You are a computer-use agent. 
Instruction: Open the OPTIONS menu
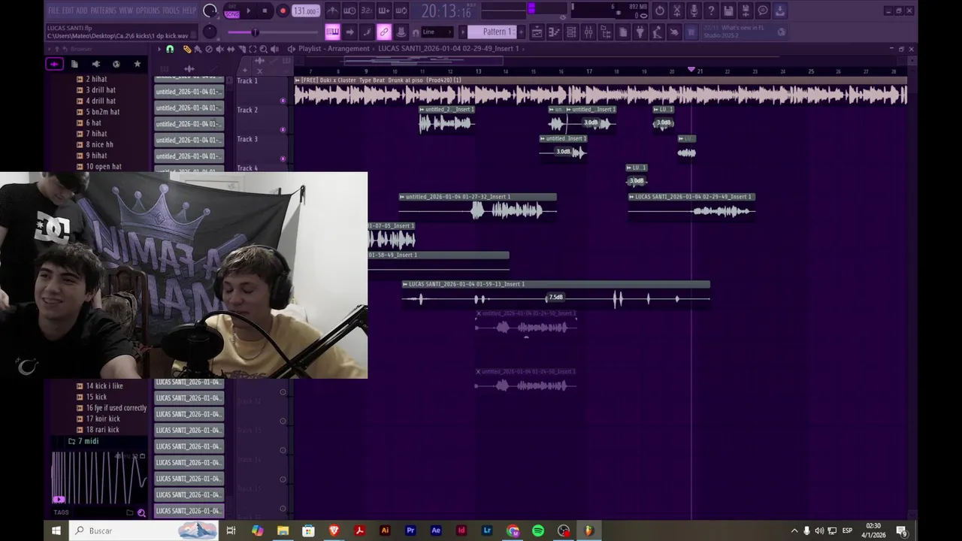[x=148, y=11]
